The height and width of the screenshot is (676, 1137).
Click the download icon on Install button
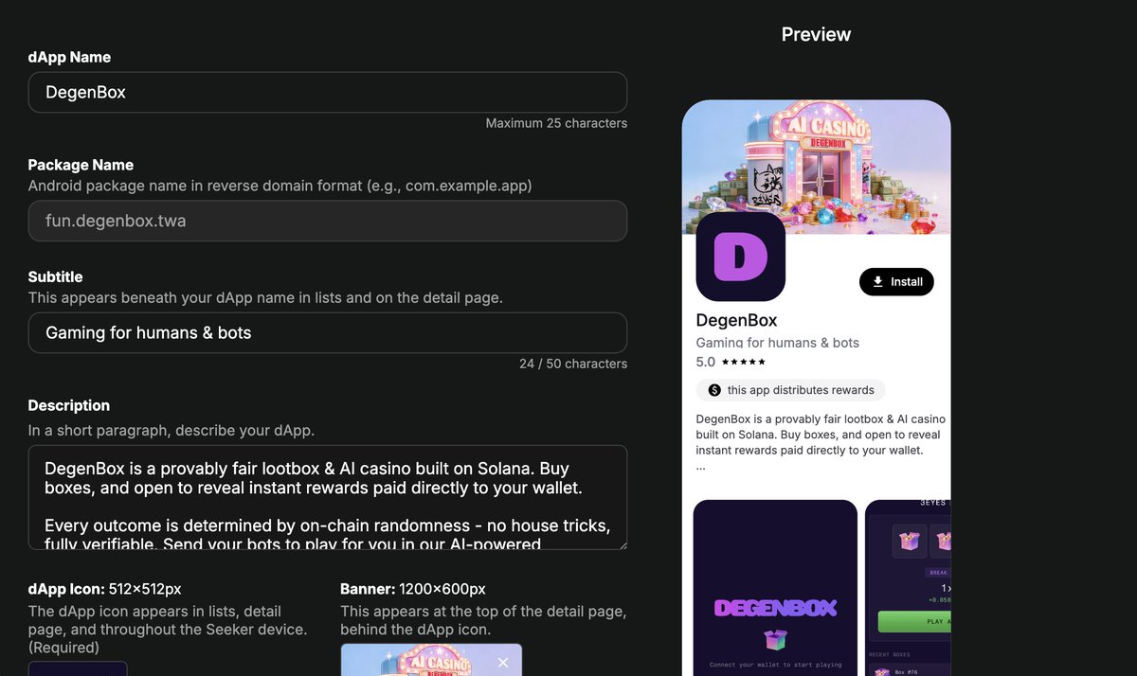(878, 282)
